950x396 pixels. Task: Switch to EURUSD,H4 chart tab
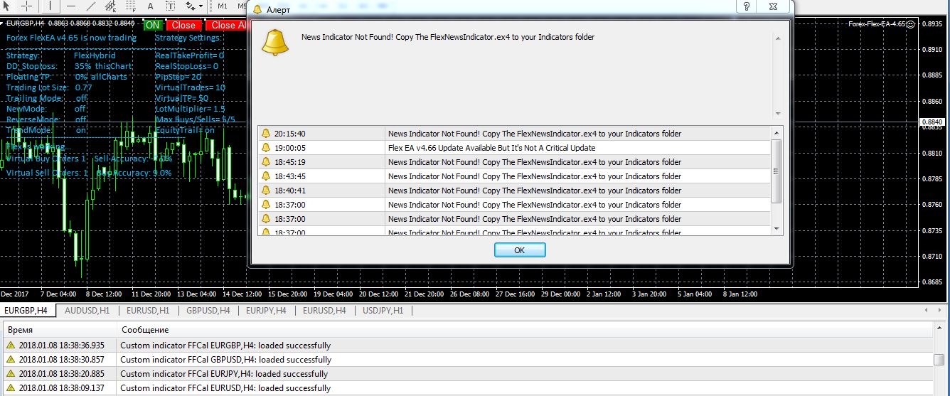[x=324, y=311]
